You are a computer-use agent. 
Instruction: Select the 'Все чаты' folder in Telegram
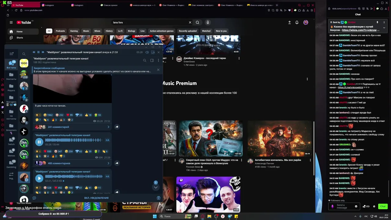[x=11, y=64]
